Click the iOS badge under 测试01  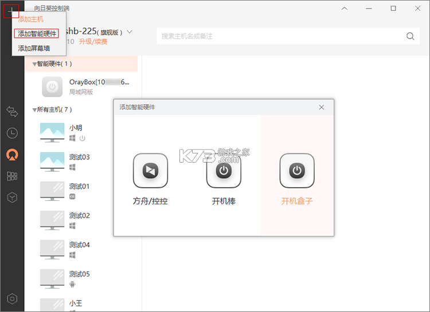pos(72,197)
